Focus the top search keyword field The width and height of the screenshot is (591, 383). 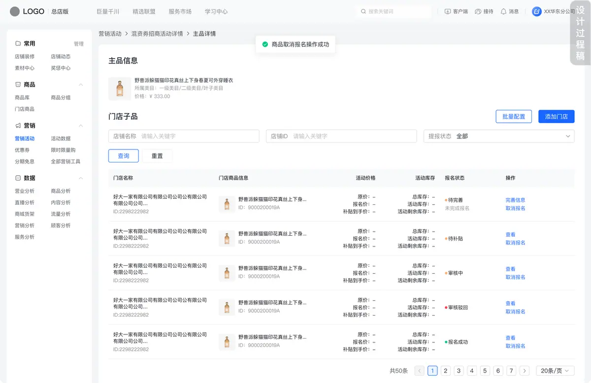click(x=394, y=11)
